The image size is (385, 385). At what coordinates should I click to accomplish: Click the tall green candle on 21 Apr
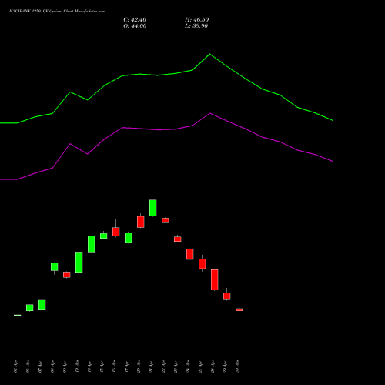point(153,208)
